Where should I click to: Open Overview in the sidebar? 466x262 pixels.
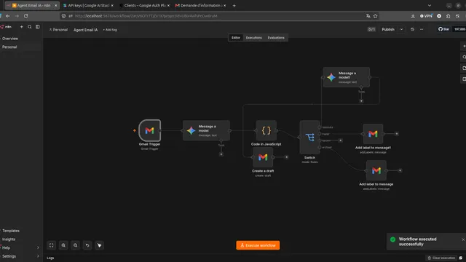[10, 39]
